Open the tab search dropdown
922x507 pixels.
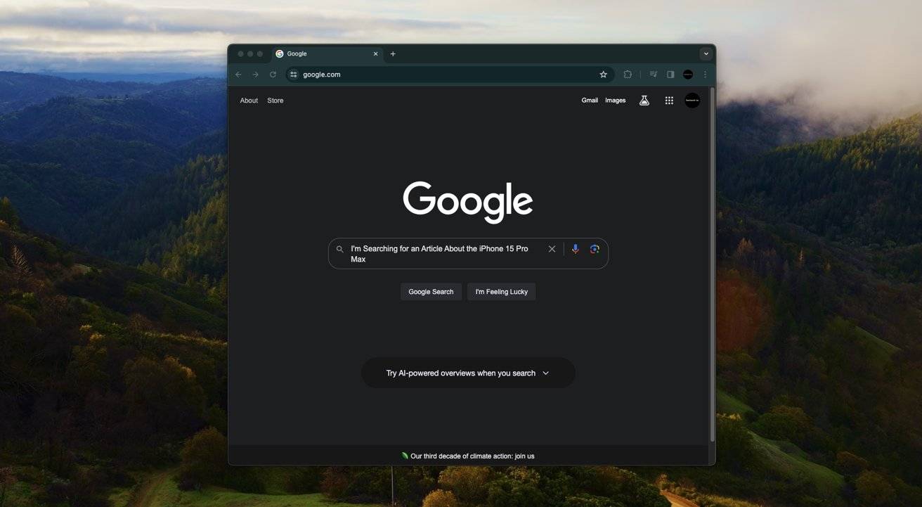tap(706, 54)
